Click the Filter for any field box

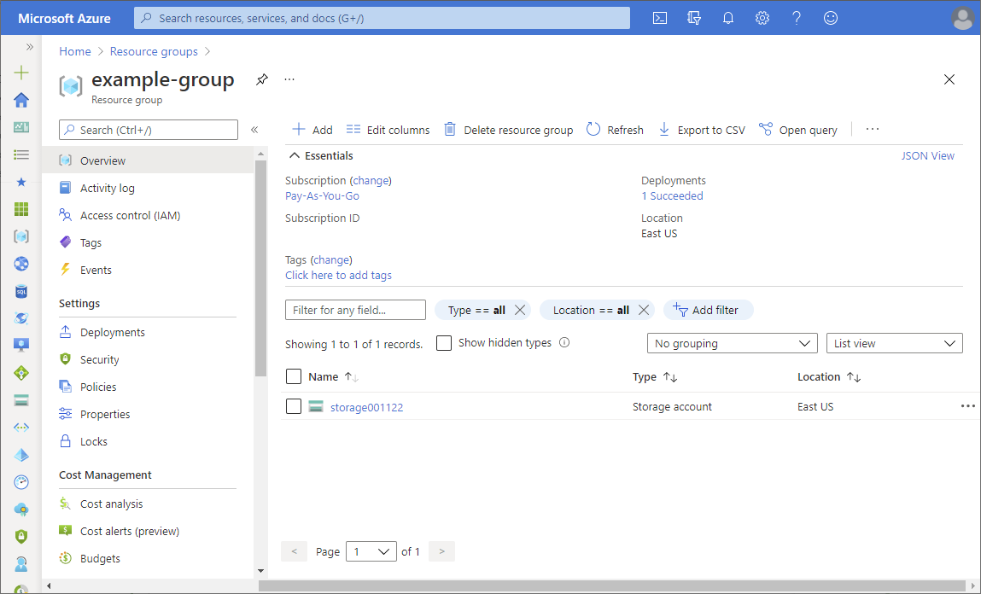(355, 310)
